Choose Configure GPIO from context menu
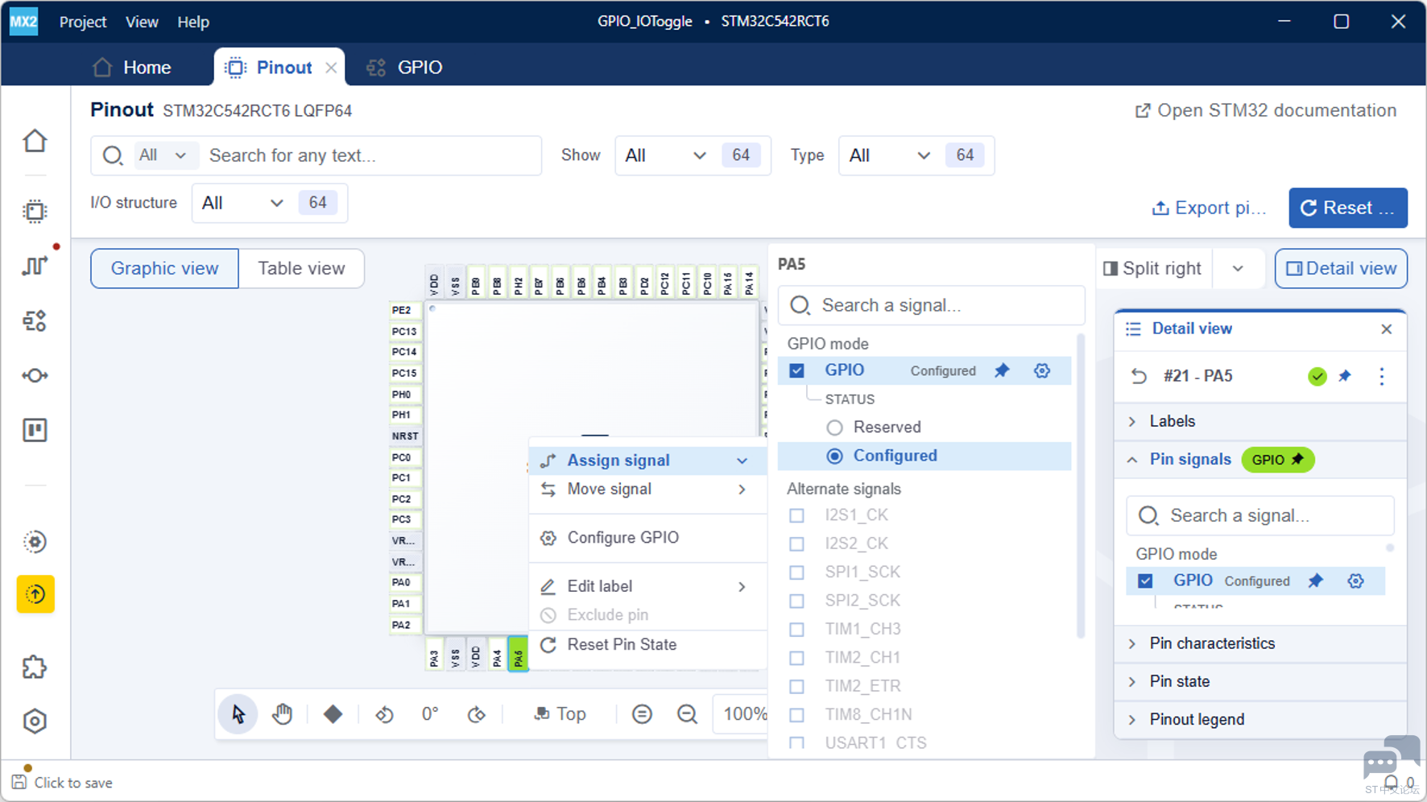 tap(649, 537)
